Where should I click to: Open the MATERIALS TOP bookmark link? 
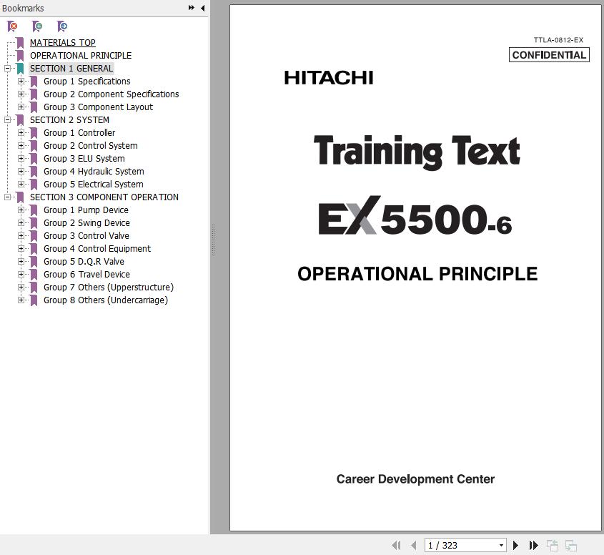coord(63,43)
